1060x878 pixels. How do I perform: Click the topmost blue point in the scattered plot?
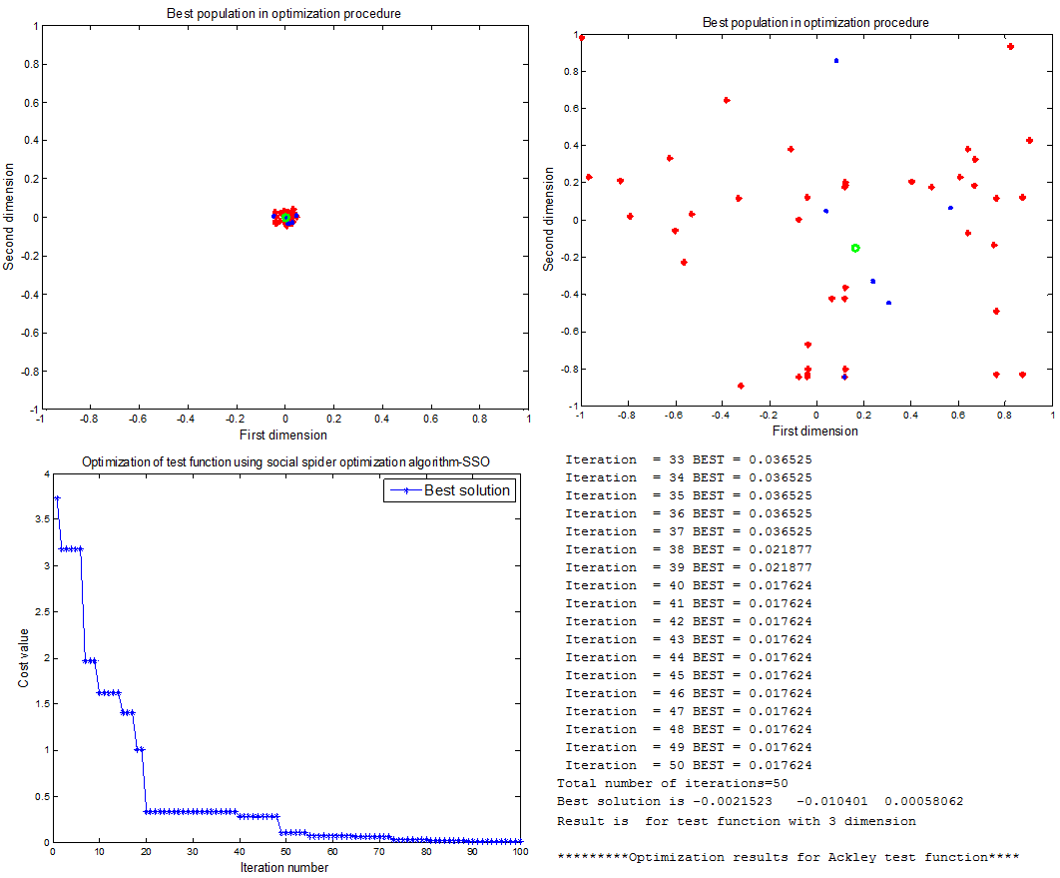(836, 61)
